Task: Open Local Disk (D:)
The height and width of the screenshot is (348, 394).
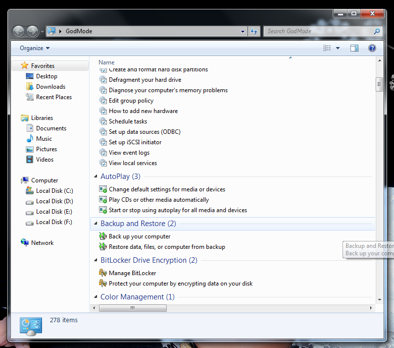Action: [x=54, y=201]
